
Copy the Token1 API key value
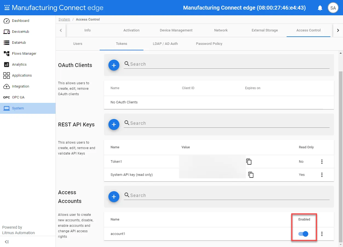pyautogui.click(x=249, y=162)
